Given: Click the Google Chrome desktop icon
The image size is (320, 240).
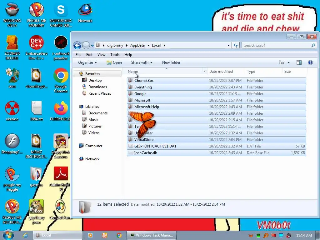Looking at the screenshot, I should coord(61,80).
